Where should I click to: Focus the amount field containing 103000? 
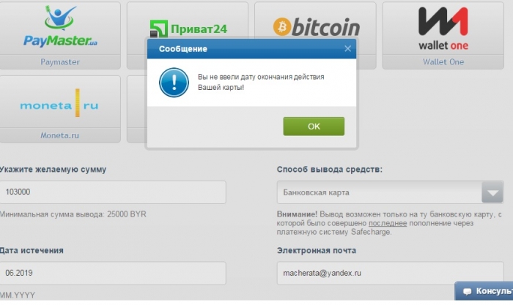[x=113, y=192]
